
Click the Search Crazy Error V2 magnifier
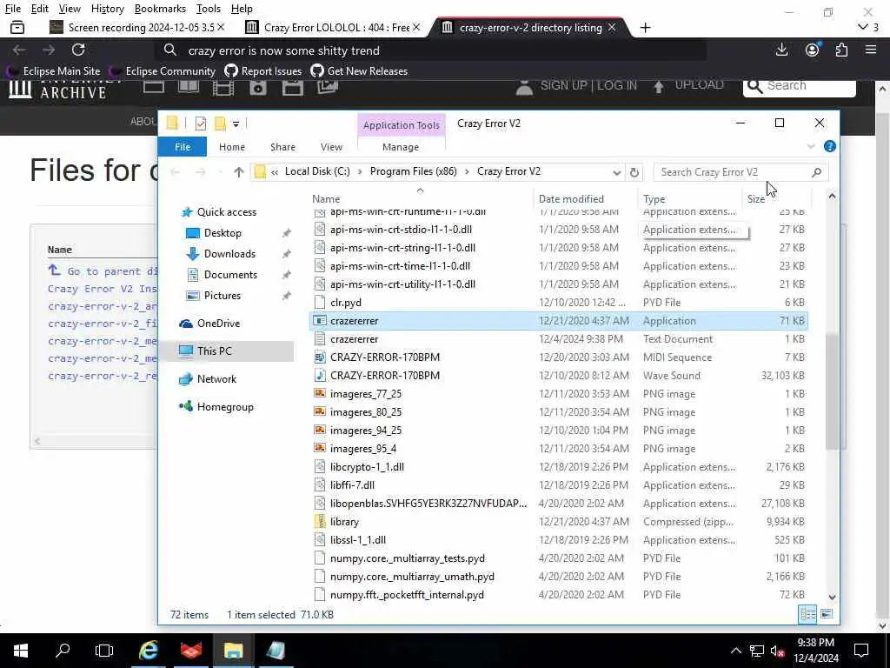click(816, 172)
